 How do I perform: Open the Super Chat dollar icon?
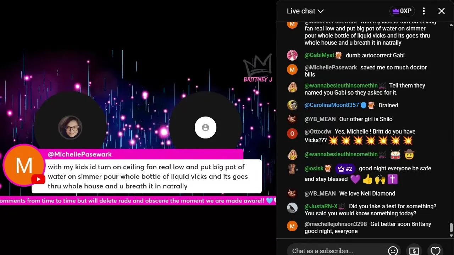point(414,251)
